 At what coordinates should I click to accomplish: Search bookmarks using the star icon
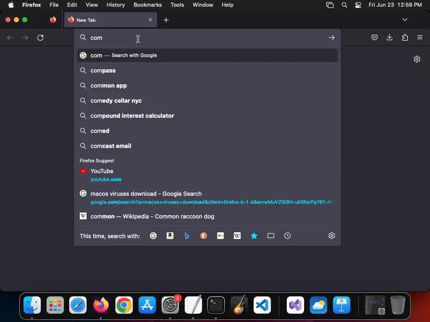254,236
